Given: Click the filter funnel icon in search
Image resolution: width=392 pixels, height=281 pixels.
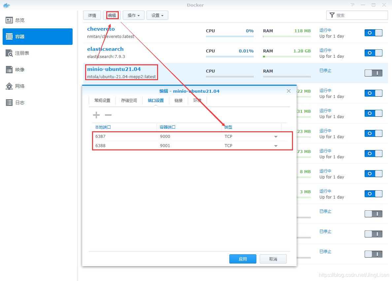Looking at the screenshot, I should click(x=332, y=15).
